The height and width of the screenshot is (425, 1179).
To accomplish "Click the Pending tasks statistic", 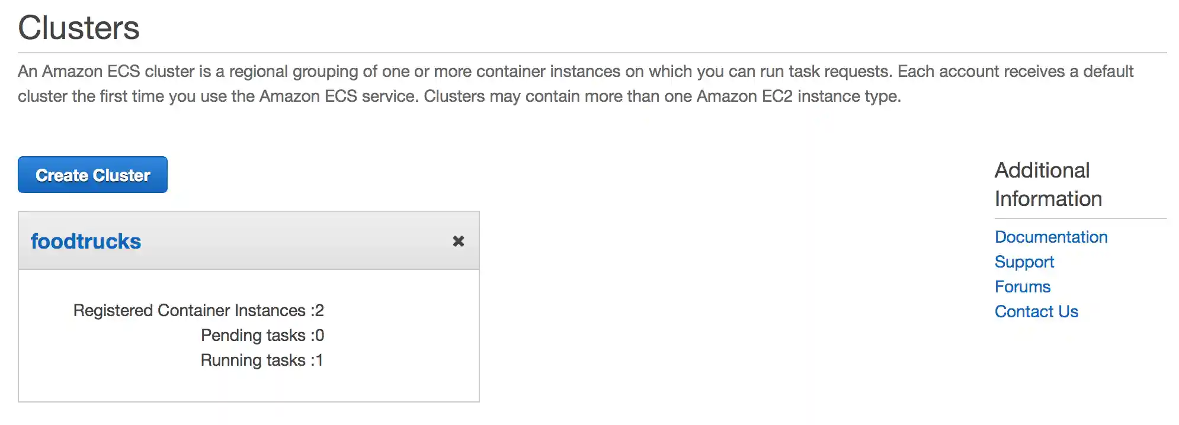I will (x=261, y=335).
